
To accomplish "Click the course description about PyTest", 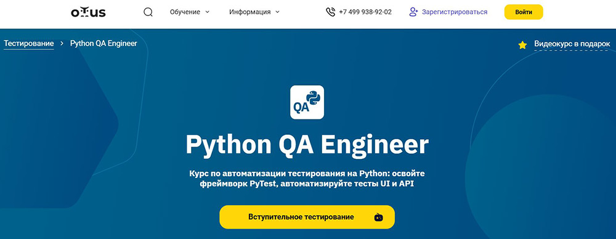I will point(307,179).
